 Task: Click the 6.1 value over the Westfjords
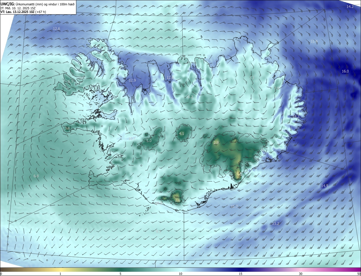71,81
